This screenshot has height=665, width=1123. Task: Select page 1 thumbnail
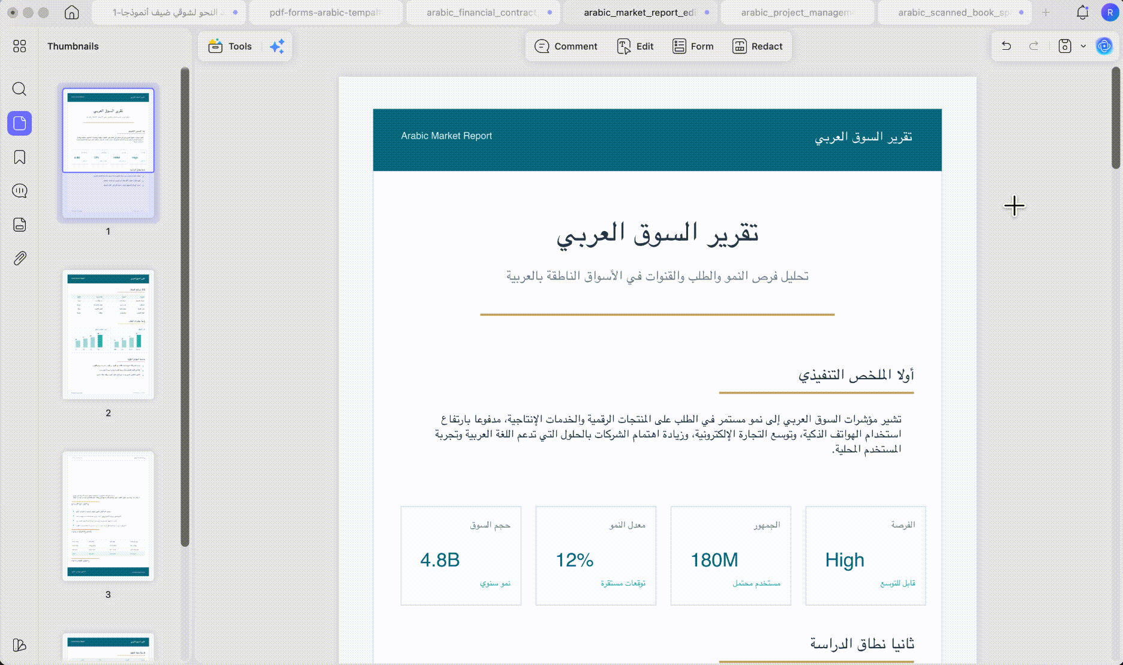pos(108,153)
